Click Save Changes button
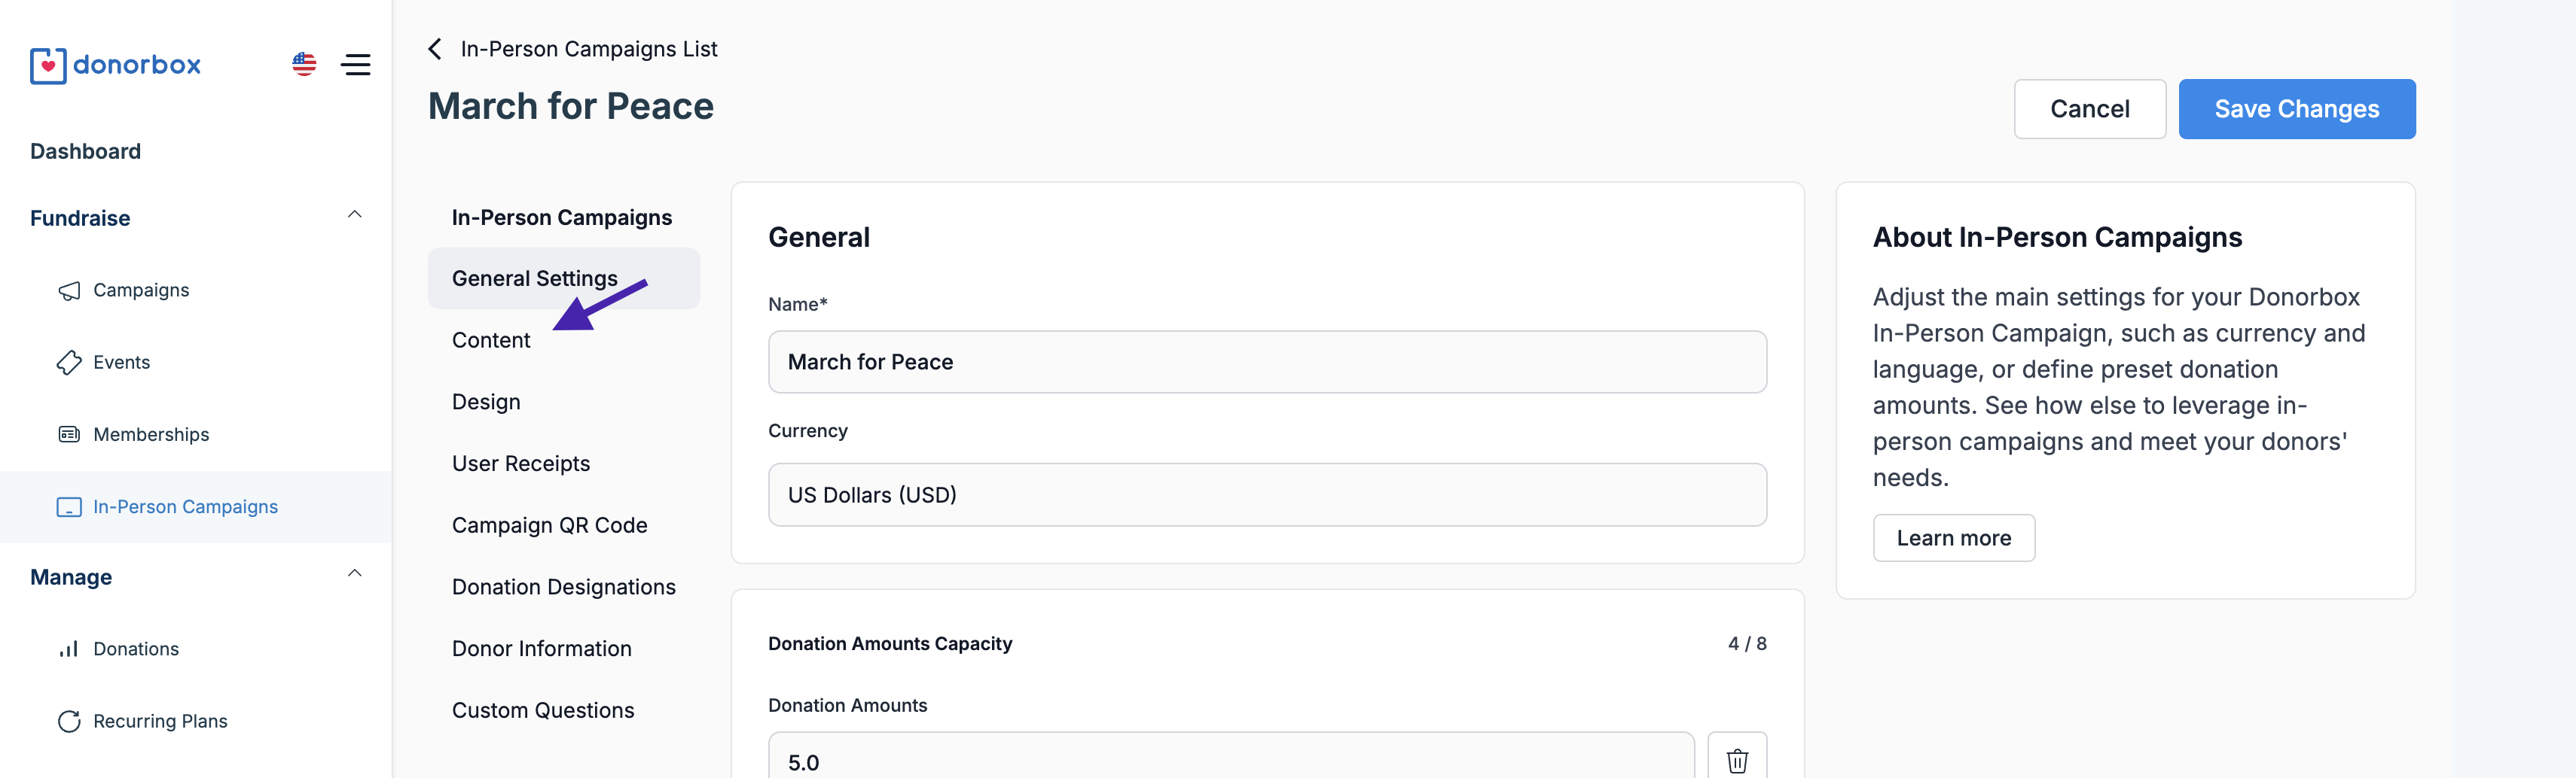 click(x=2296, y=109)
